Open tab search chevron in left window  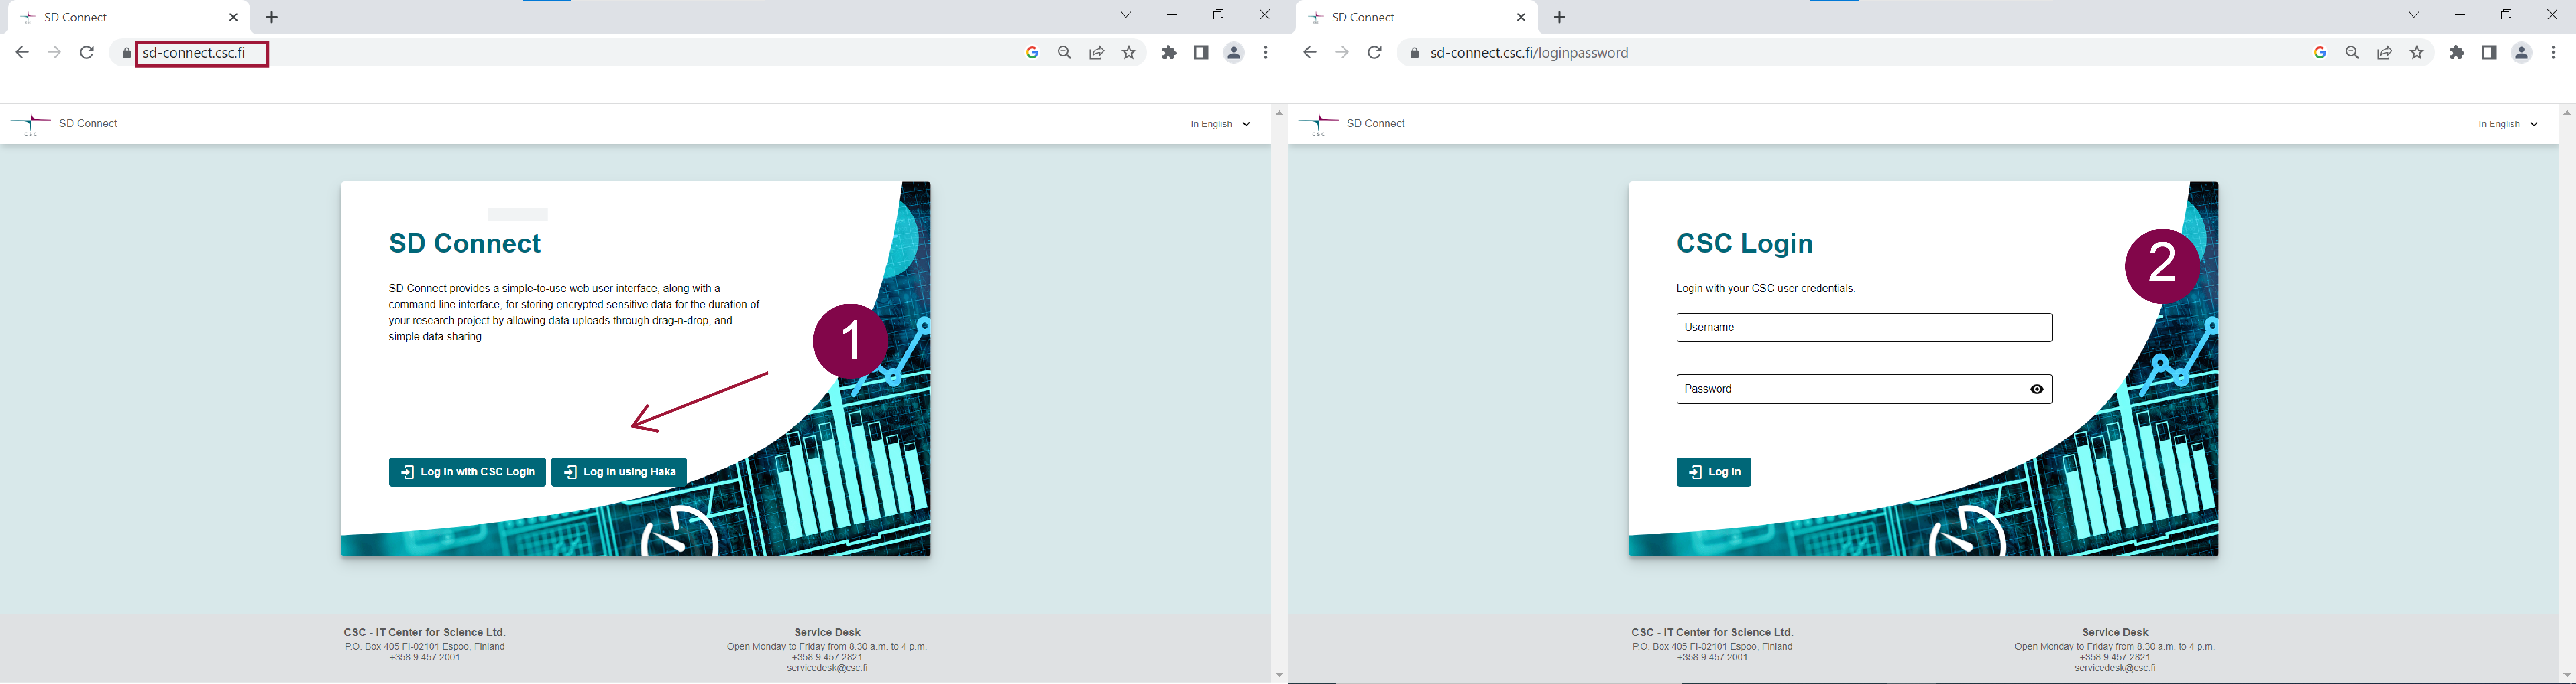(1126, 15)
